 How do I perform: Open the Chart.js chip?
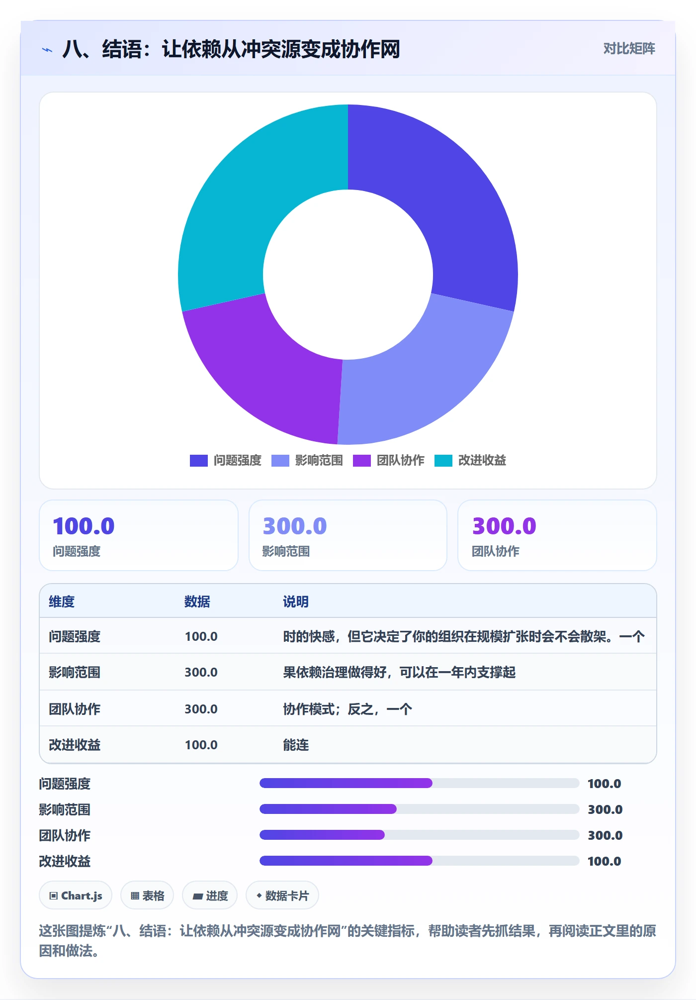tap(76, 896)
